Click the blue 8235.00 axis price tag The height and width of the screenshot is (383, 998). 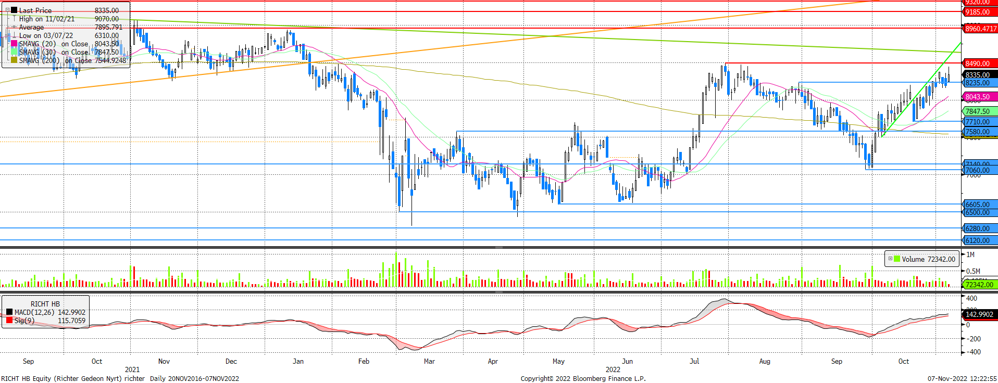(x=979, y=83)
